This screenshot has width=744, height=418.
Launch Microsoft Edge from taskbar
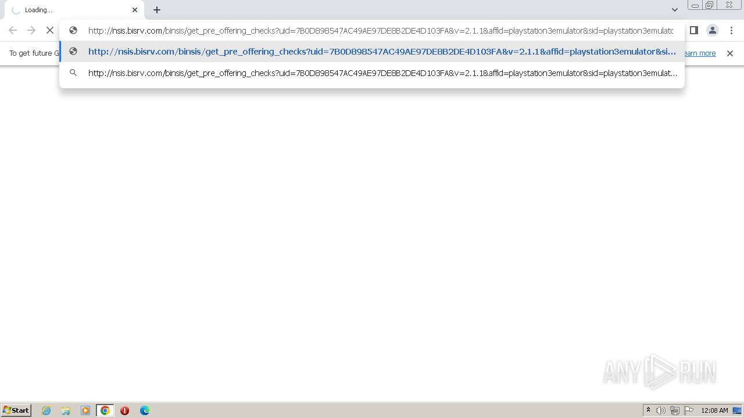[144, 410]
